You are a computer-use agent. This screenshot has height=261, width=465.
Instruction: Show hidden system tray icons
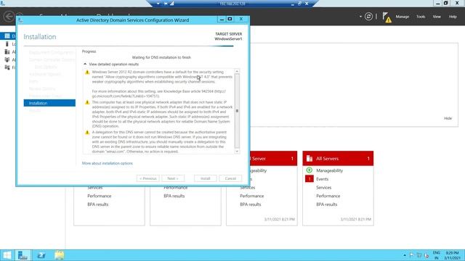pos(405,255)
